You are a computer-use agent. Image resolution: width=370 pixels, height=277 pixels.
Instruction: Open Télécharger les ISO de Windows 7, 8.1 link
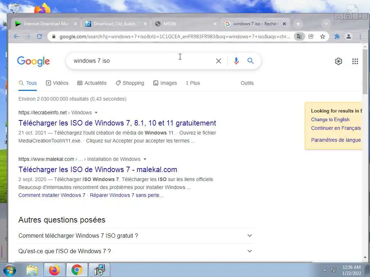point(117,123)
